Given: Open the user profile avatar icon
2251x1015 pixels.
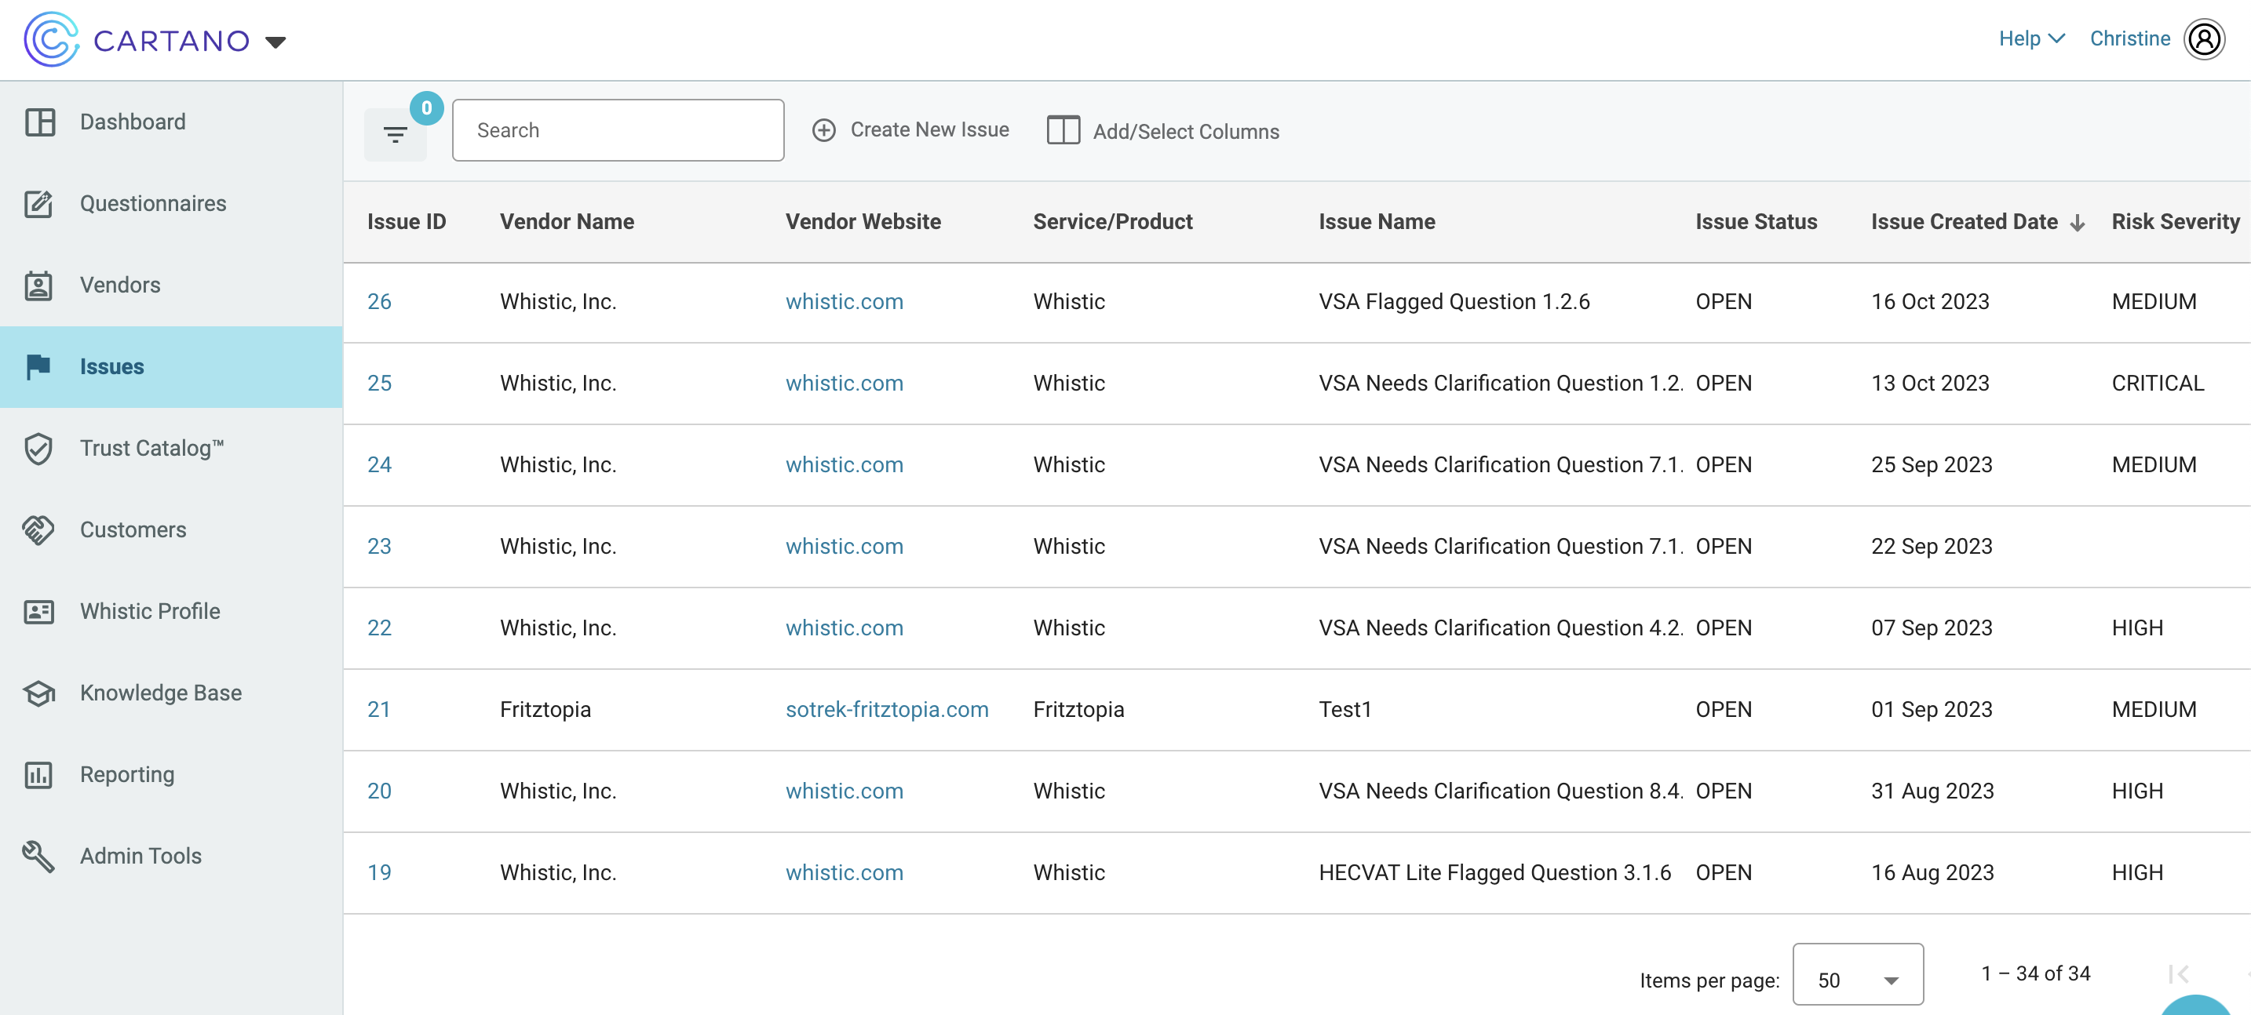Looking at the screenshot, I should [2205, 39].
